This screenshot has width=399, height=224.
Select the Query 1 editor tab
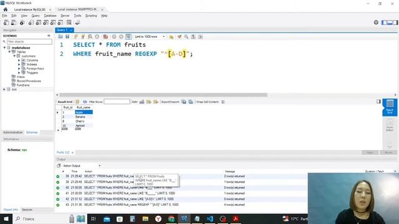62,30
